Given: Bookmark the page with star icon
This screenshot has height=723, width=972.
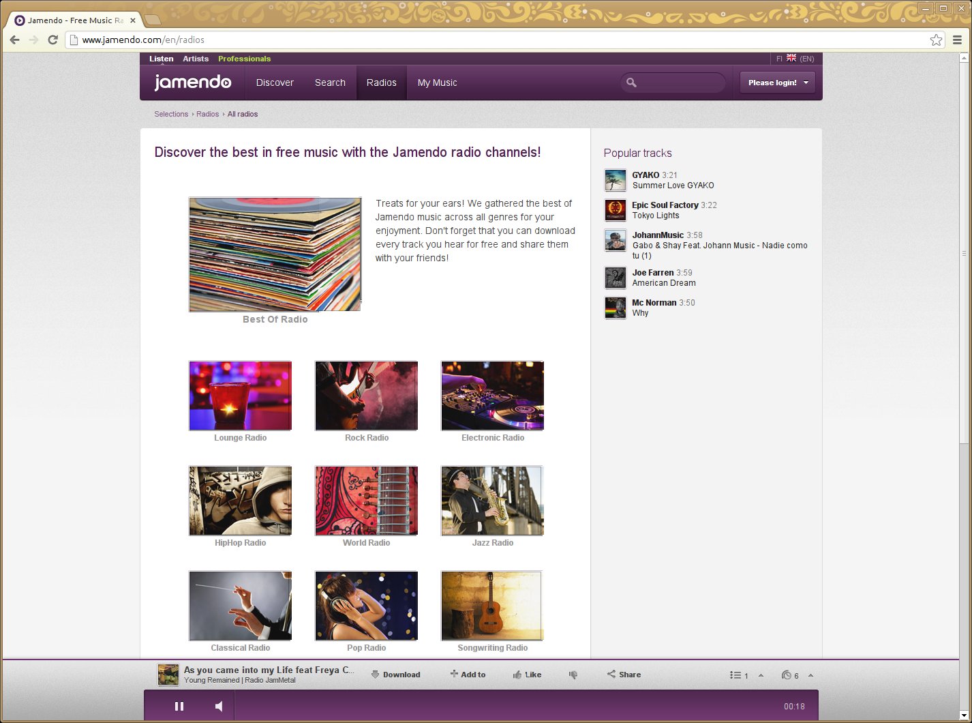Looking at the screenshot, I should point(937,40).
